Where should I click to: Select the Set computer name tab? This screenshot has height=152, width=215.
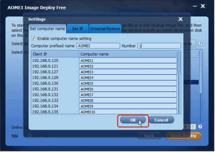47,28
